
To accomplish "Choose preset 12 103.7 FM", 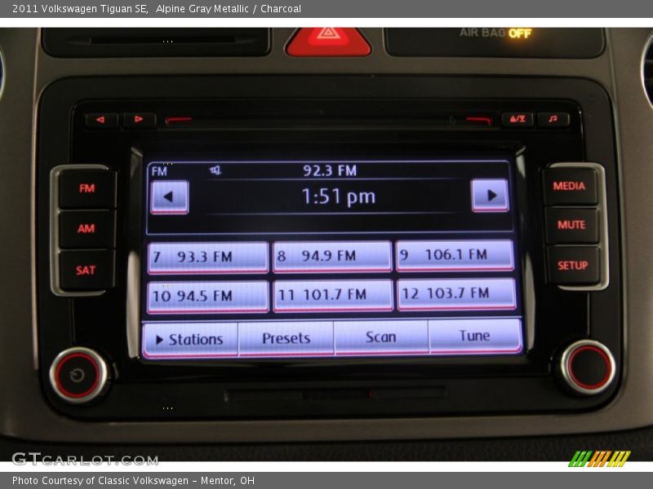I will [456, 294].
